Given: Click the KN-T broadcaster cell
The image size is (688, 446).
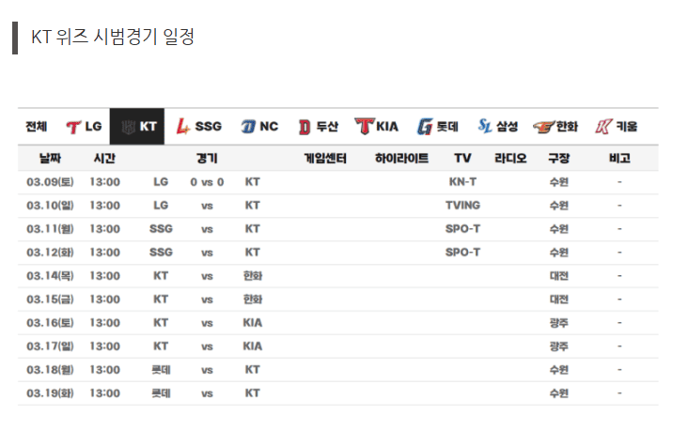Looking at the screenshot, I should [462, 182].
